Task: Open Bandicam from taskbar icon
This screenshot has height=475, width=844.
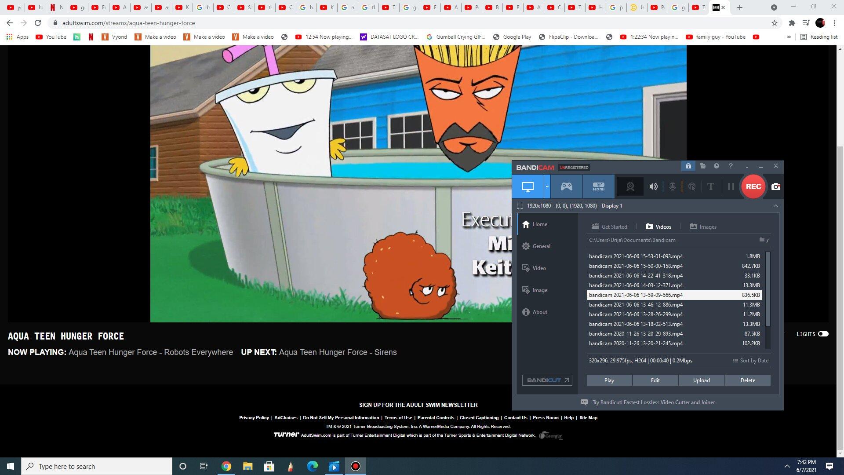Action: tap(355, 466)
